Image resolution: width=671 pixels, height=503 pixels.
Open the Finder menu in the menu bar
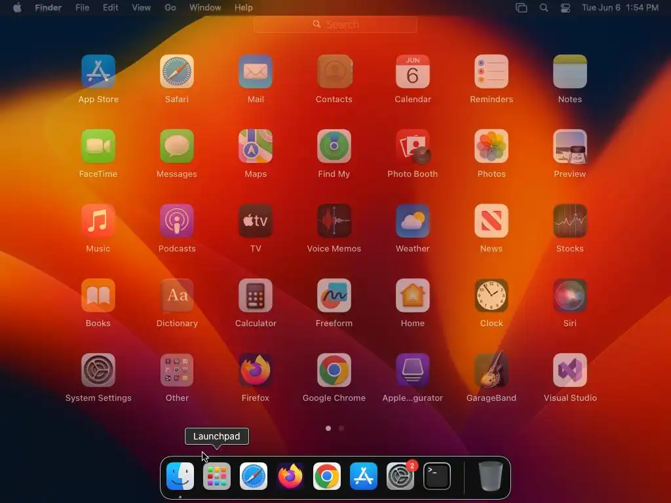click(x=48, y=7)
